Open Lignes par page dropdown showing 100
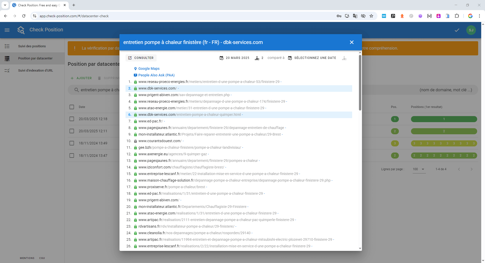485x263 pixels. tap(419, 169)
